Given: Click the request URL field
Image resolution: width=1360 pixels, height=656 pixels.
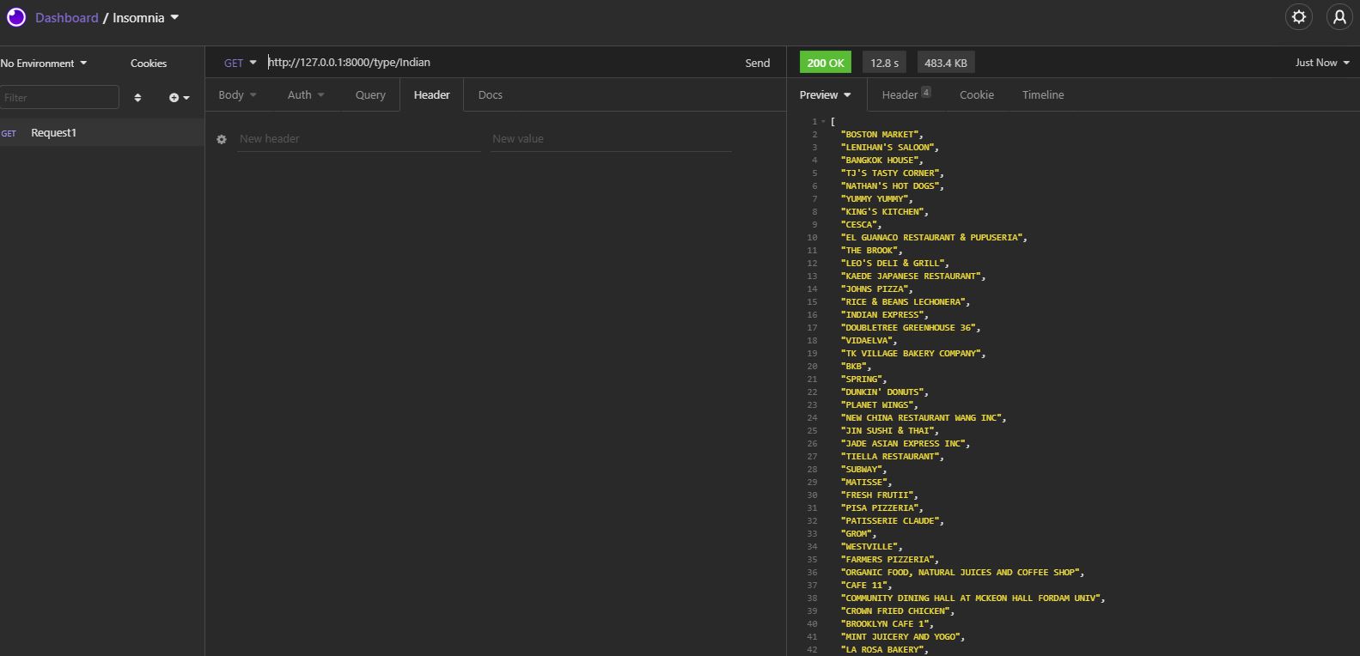Looking at the screenshot, I should click(498, 63).
